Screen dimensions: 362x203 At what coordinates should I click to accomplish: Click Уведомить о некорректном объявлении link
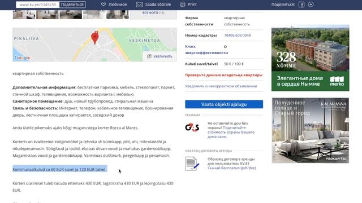coord(221,86)
